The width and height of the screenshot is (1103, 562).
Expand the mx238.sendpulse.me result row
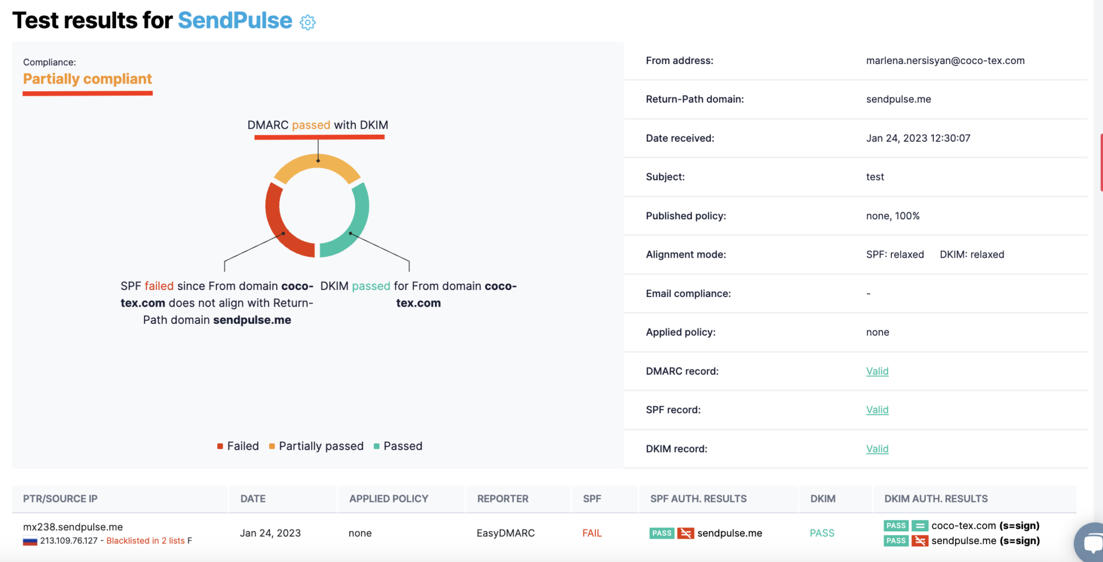click(73, 526)
